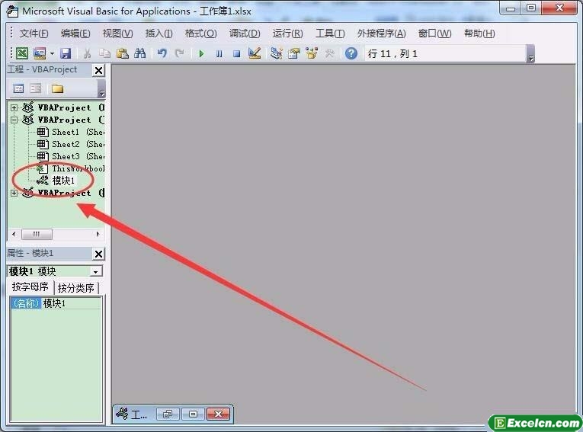This screenshot has height=432, width=583.
Task: Open the 窗口(W) menu
Action: (x=434, y=34)
